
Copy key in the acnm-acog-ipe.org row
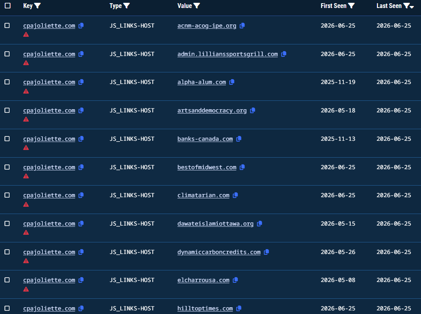point(81,26)
